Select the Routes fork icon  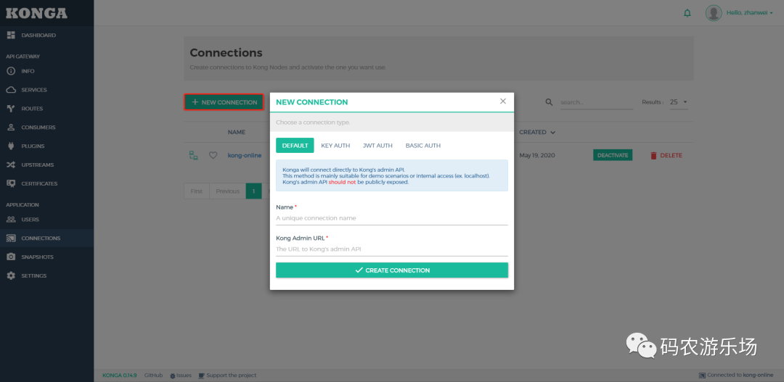pyautogui.click(x=11, y=109)
